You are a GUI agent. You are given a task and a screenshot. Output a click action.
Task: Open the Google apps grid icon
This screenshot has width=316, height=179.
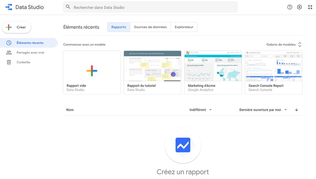(x=310, y=7)
